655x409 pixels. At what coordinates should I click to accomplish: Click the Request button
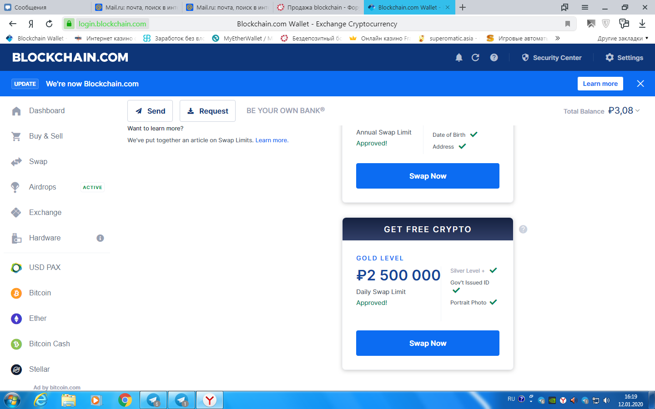[x=207, y=111]
